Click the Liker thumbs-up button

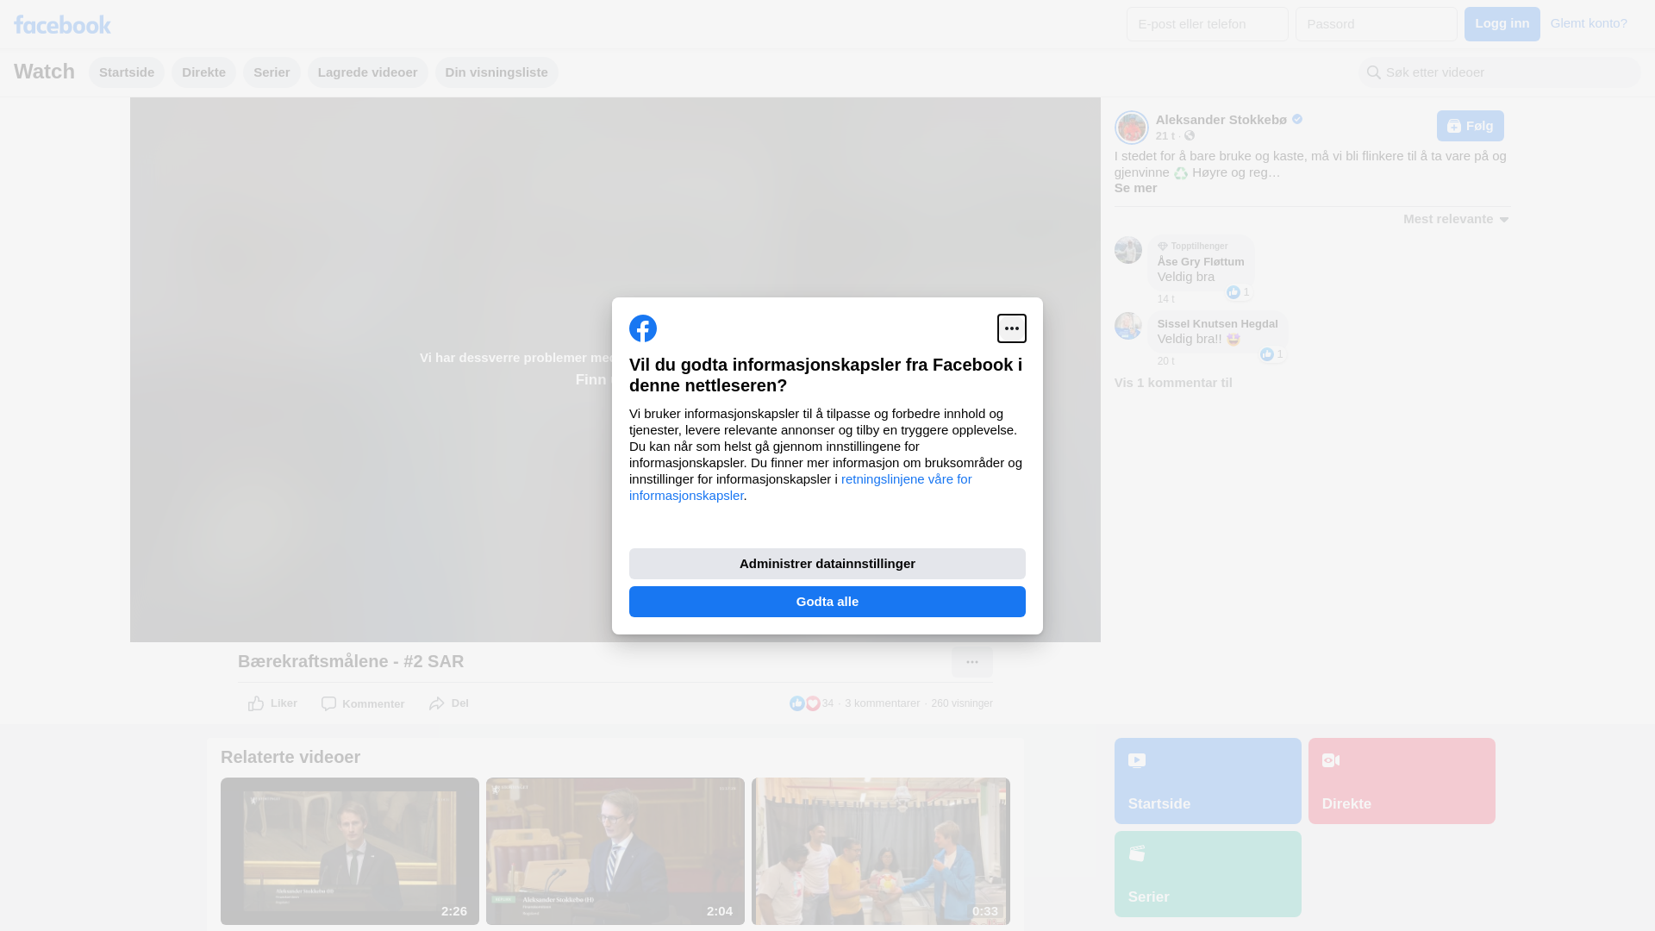coord(272,703)
